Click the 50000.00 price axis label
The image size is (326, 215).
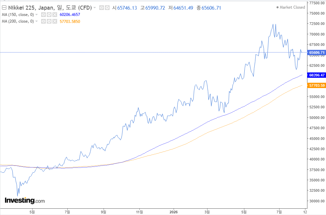point(317,118)
